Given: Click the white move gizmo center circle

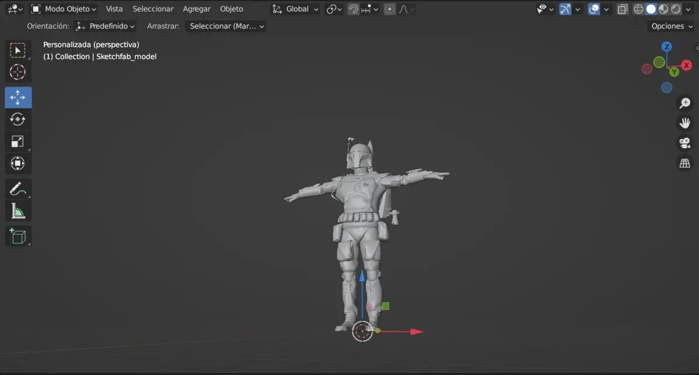Looking at the screenshot, I should (362, 331).
